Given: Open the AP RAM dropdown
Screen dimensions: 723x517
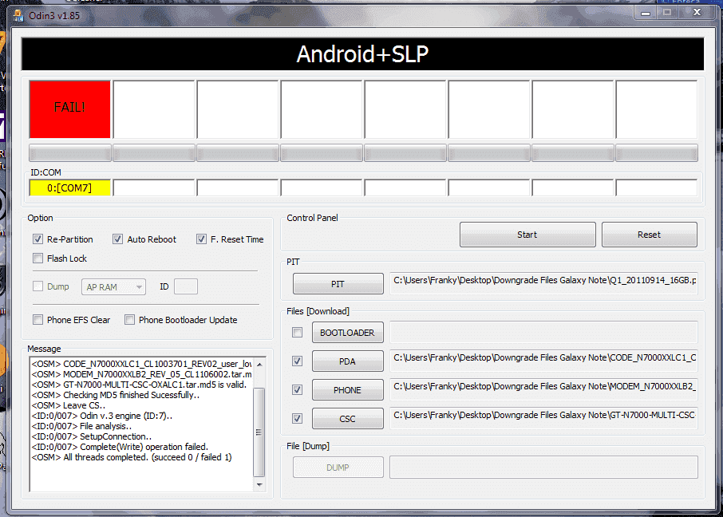Looking at the screenshot, I should 113,287.
